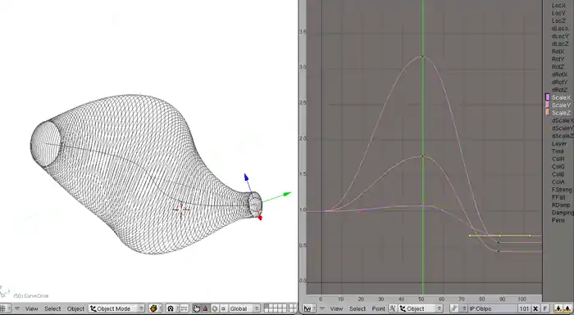The width and height of the screenshot is (574, 315).
Task: Select first layer button in layer grid
Action: (x=266, y=306)
